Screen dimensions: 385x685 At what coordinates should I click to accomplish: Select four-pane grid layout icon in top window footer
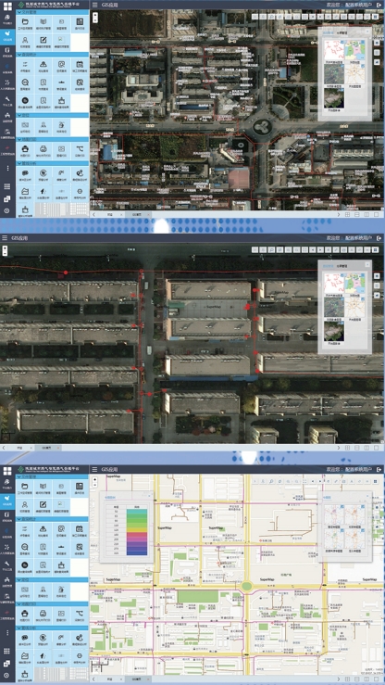click(347, 214)
